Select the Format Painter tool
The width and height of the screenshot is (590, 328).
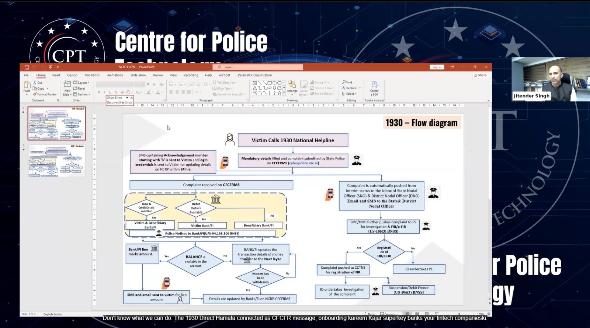click(45, 94)
